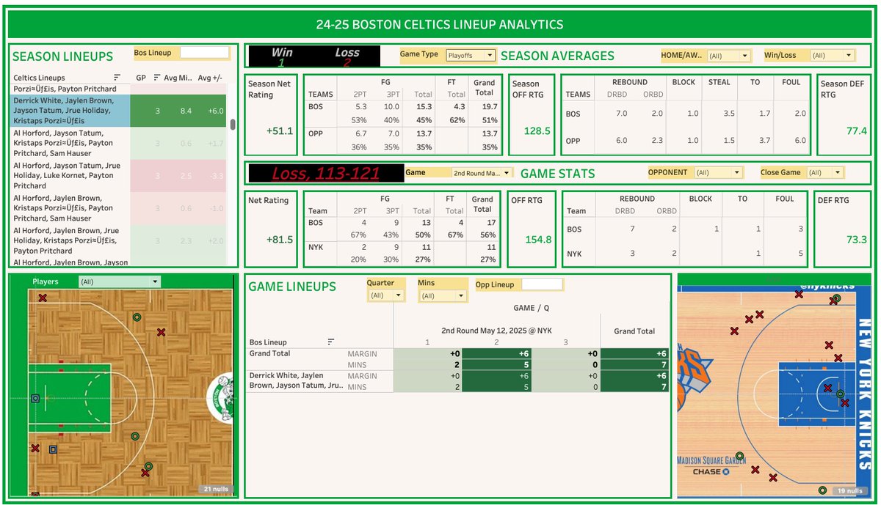Select the highlighted lineup Derrick White, Jaylen Brown, Jayson Tatum
The height and width of the screenshot is (505, 881).
pyautogui.click(x=119, y=111)
